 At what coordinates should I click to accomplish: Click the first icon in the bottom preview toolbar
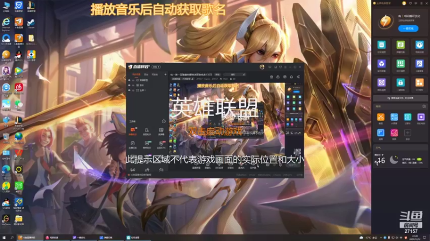(196, 165)
